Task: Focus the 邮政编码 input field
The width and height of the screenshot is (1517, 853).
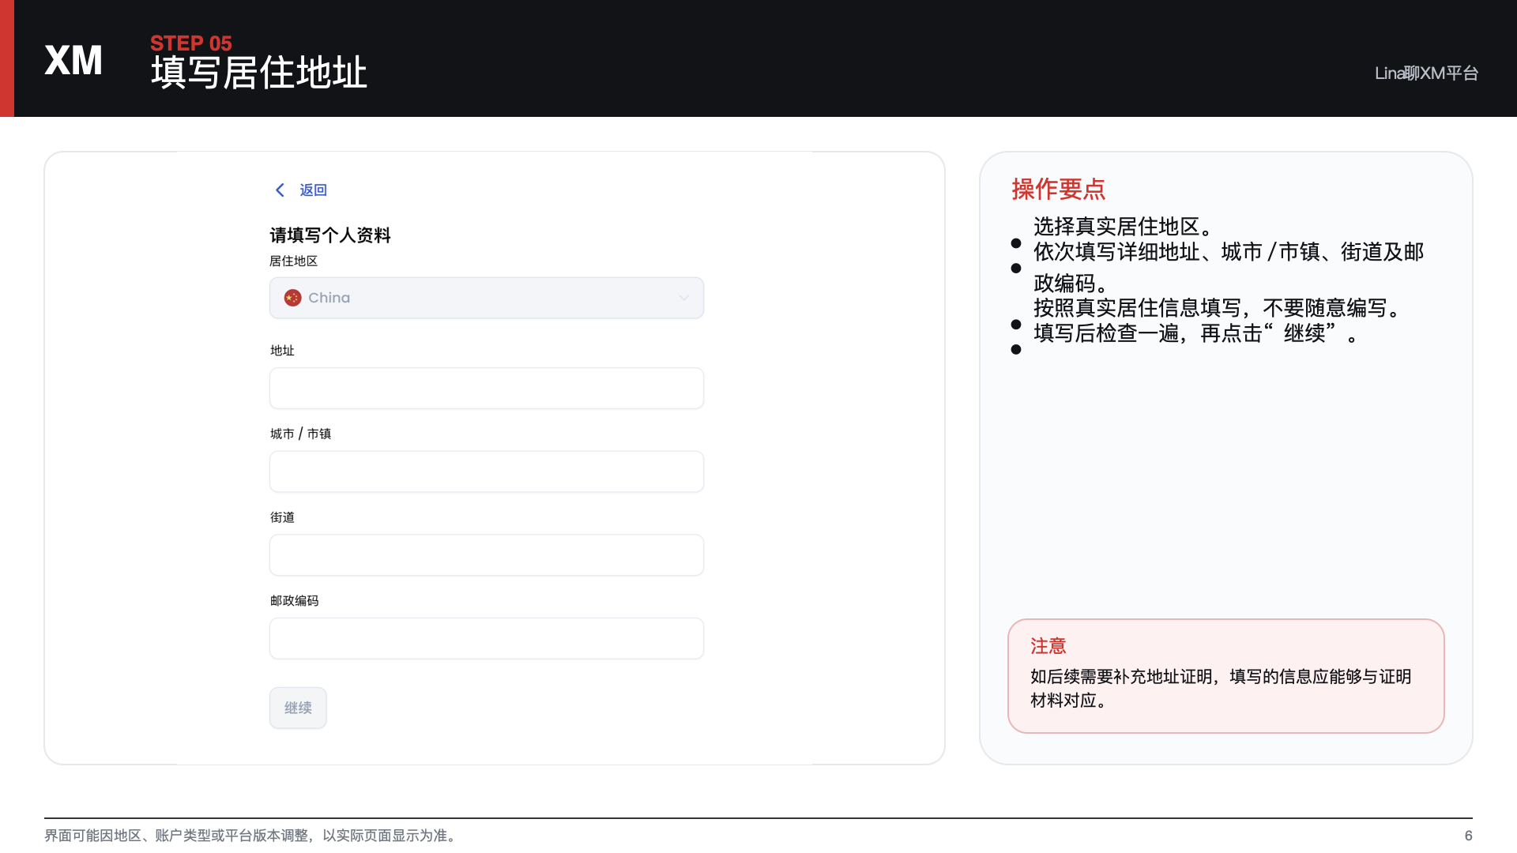Action: (487, 638)
